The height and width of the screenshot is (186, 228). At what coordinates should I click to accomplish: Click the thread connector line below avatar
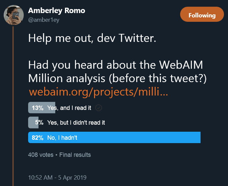13,106
